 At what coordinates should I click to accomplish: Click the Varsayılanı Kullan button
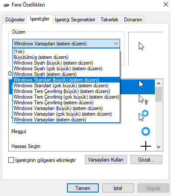pyautogui.click(x=106, y=160)
